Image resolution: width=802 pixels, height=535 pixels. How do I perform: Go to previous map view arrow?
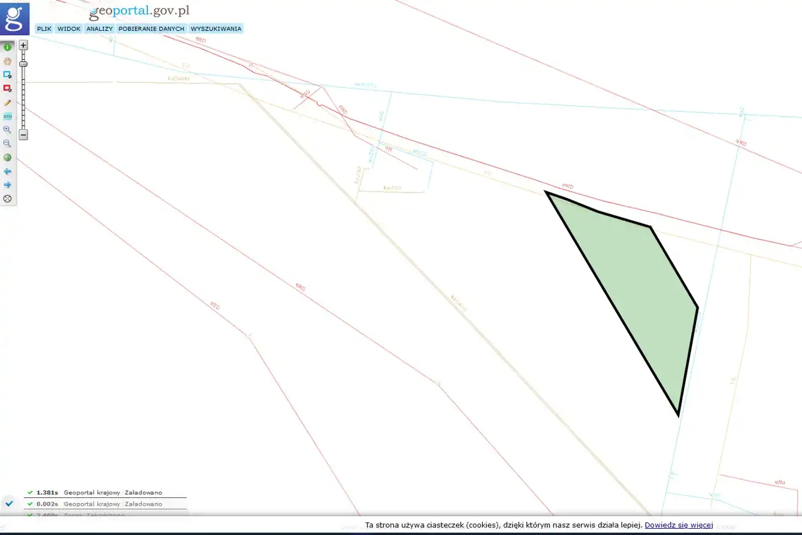click(8, 171)
